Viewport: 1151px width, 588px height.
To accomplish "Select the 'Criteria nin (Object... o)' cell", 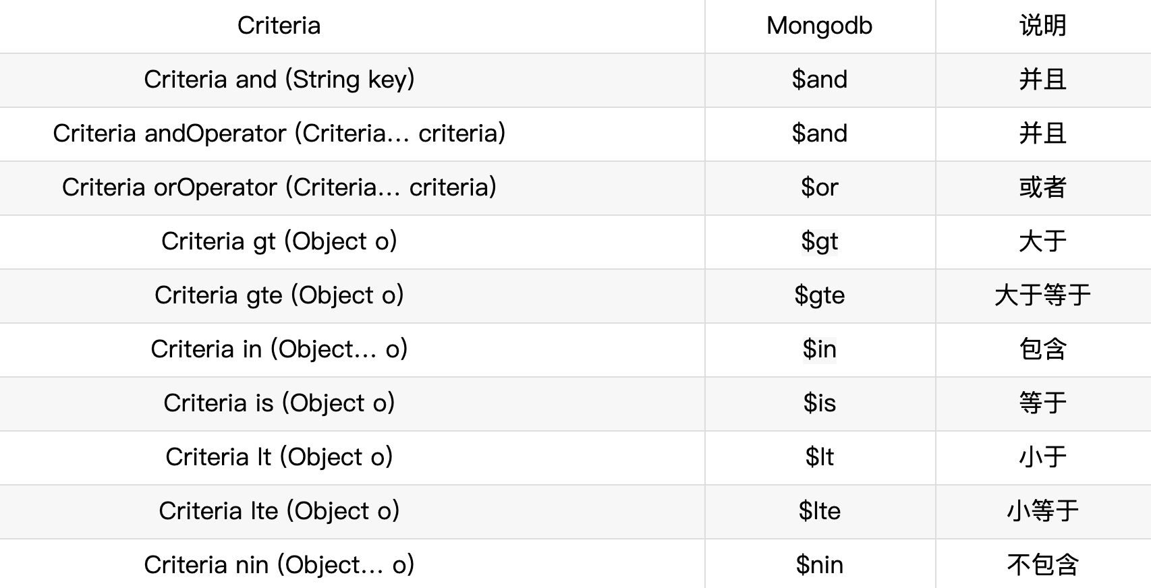I will pos(279,564).
